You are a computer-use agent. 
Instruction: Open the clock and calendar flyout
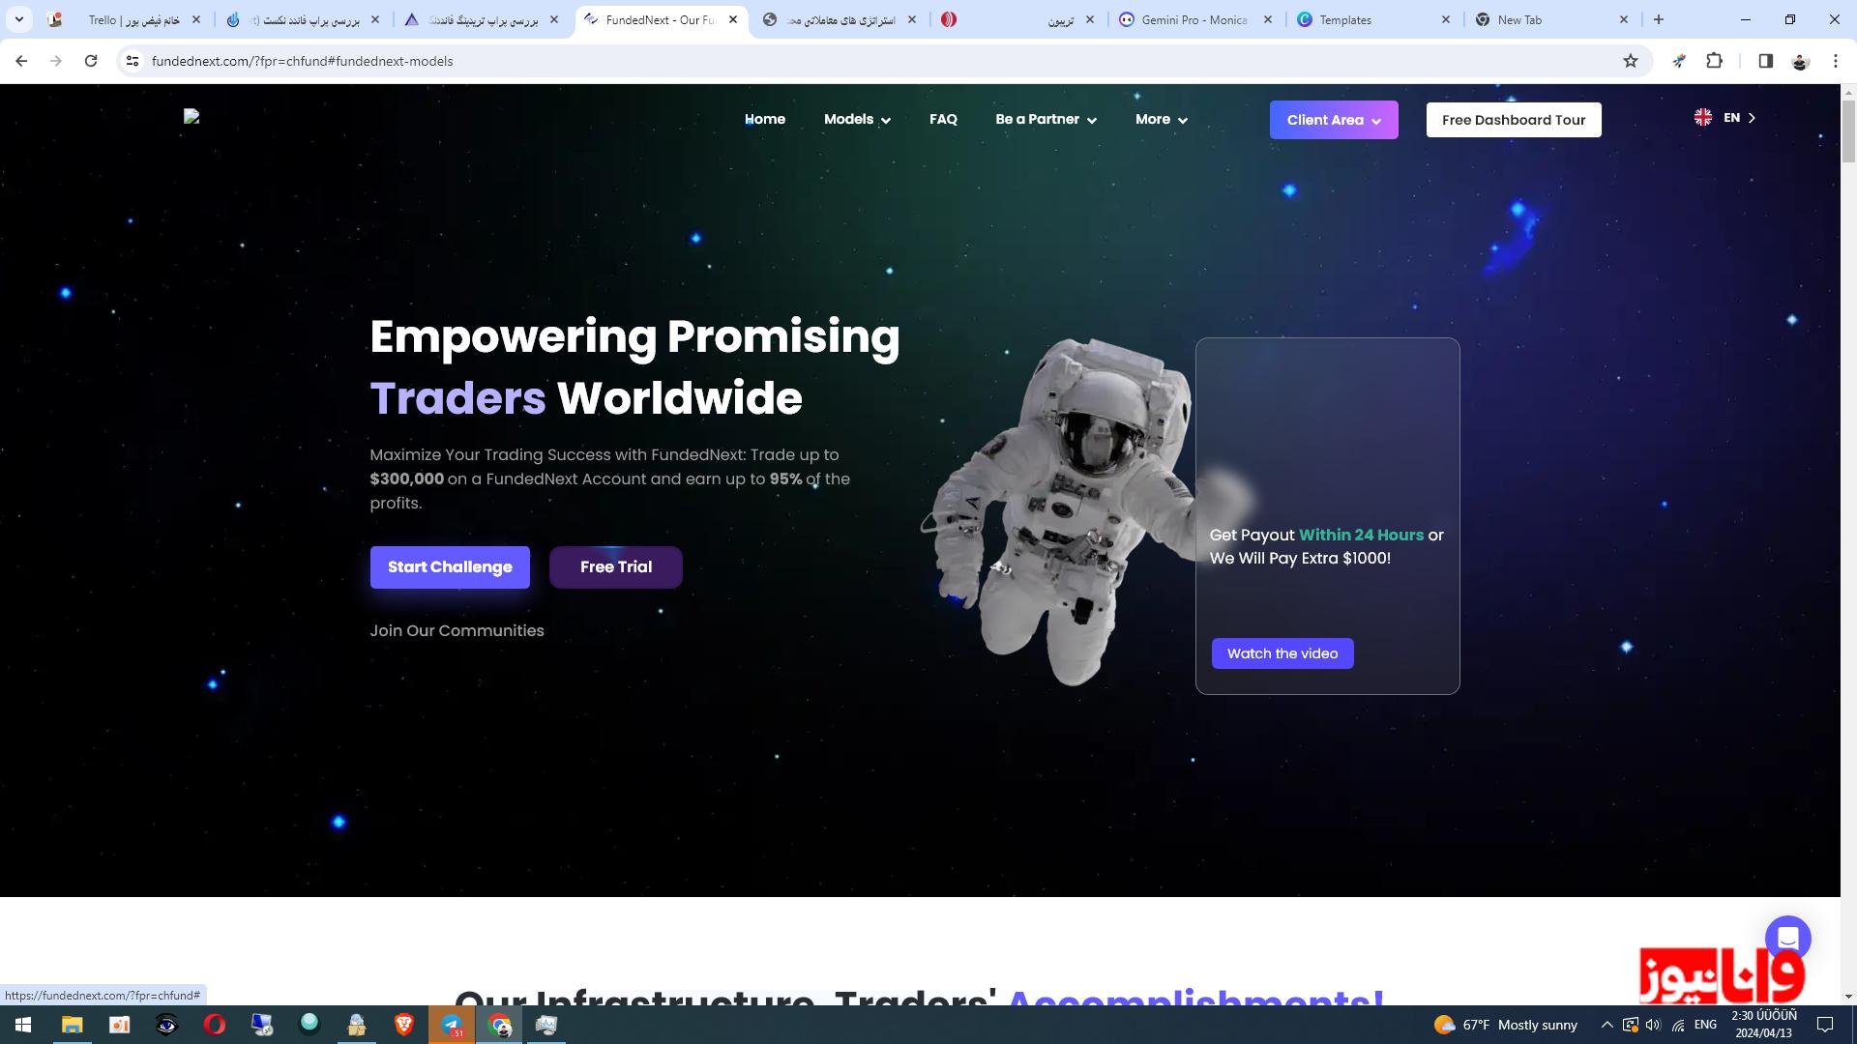[1763, 1025]
